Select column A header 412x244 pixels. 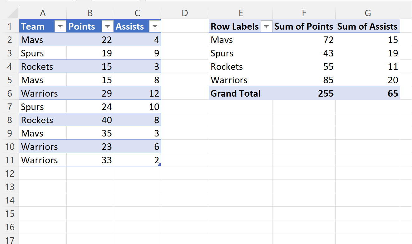43,13
